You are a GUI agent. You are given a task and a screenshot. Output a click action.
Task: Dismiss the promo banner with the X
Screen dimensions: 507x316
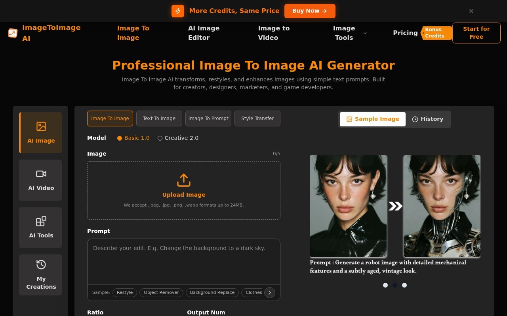pyautogui.click(x=471, y=11)
